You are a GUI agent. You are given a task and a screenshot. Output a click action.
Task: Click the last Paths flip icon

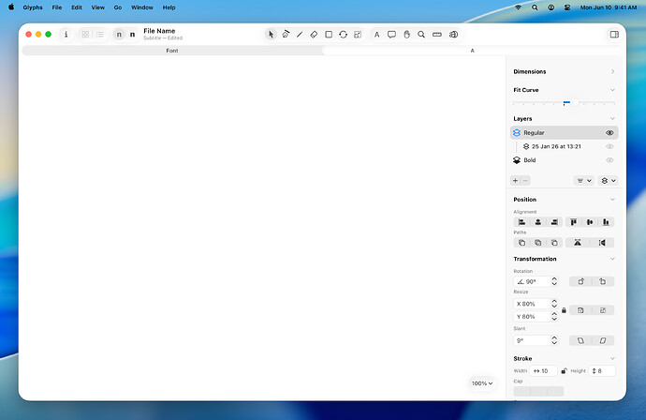602,243
